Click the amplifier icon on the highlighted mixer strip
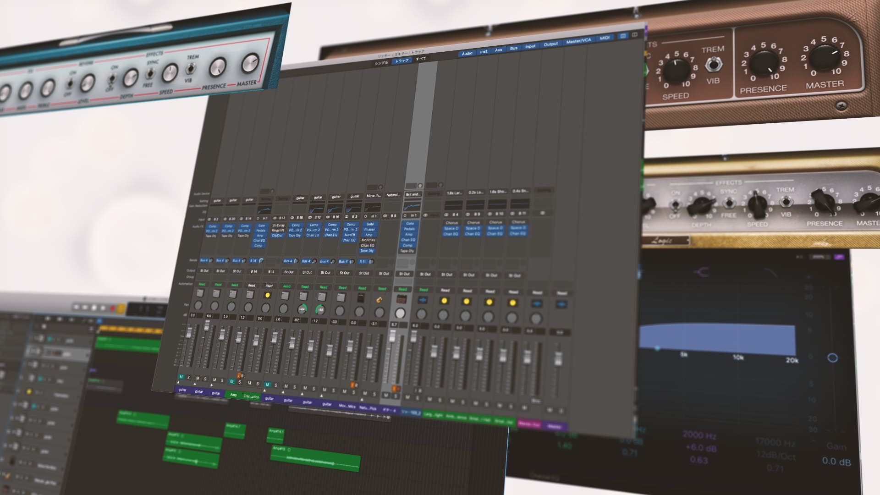The height and width of the screenshot is (495, 880). click(401, 299)
